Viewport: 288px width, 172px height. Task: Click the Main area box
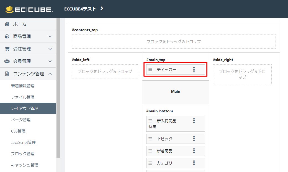click(176, 92)
